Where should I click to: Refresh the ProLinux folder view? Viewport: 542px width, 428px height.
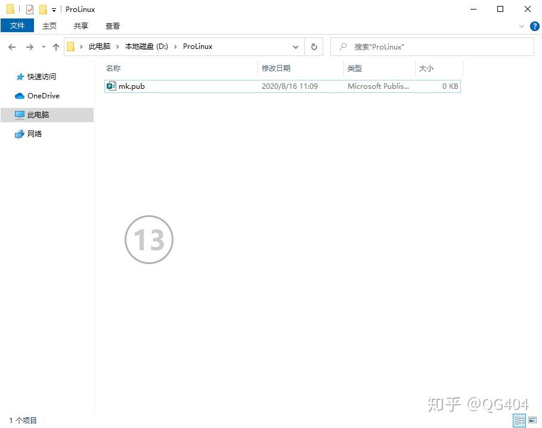314,46
